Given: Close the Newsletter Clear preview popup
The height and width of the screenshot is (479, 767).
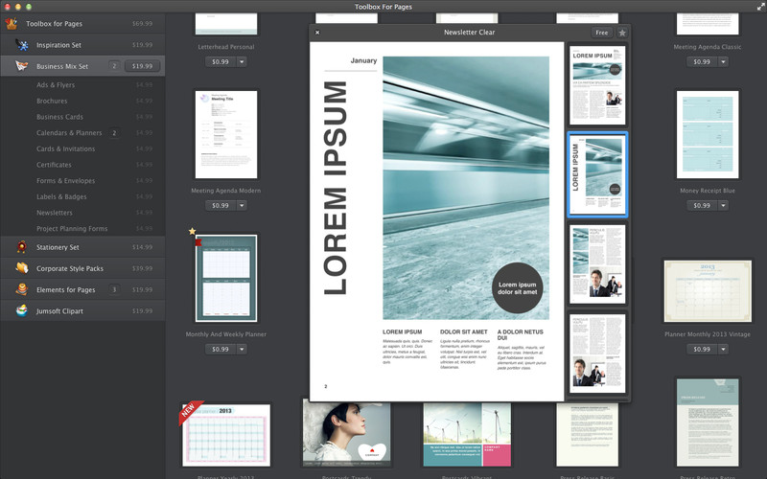Looking at the screenshot, I should point(317,33).
